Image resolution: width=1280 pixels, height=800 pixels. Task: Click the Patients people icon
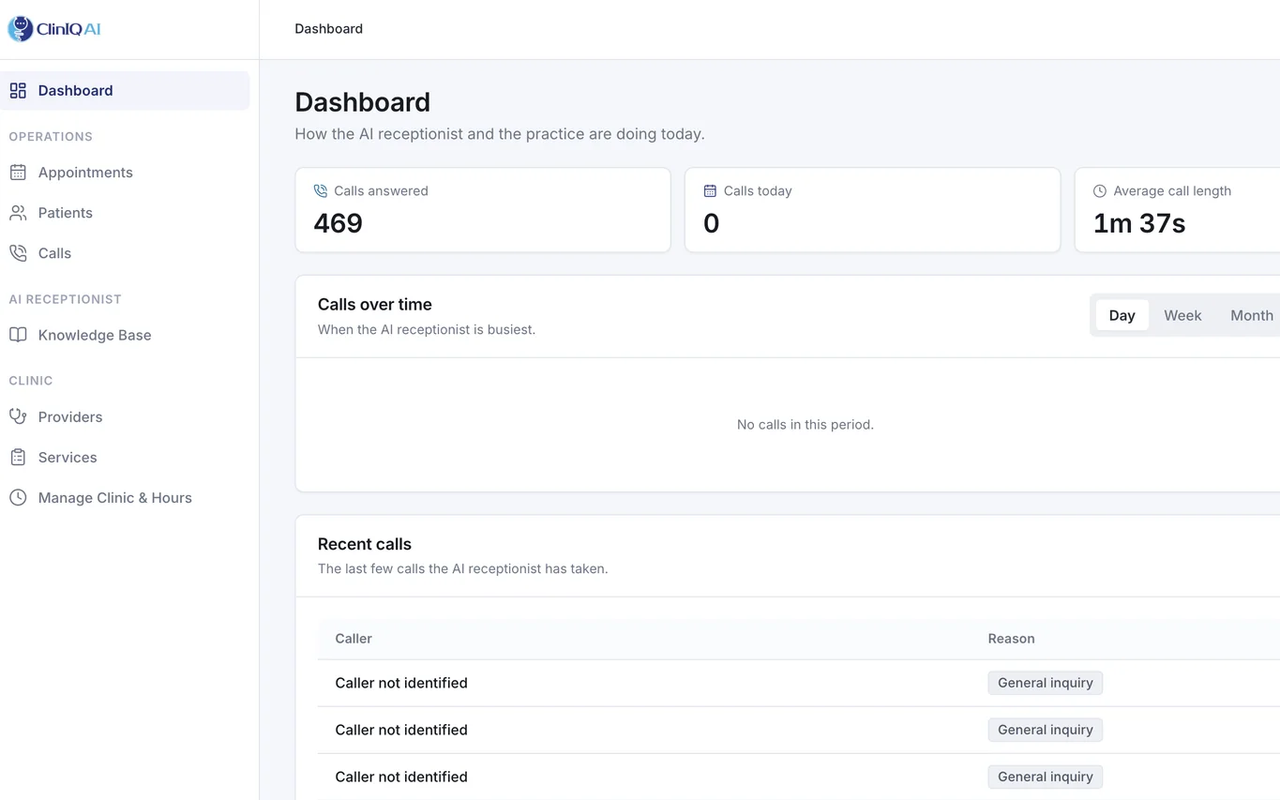click(18, 213)
